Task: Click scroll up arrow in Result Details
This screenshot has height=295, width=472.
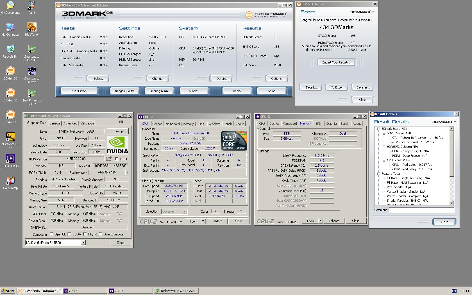Action: pos(452,129)
